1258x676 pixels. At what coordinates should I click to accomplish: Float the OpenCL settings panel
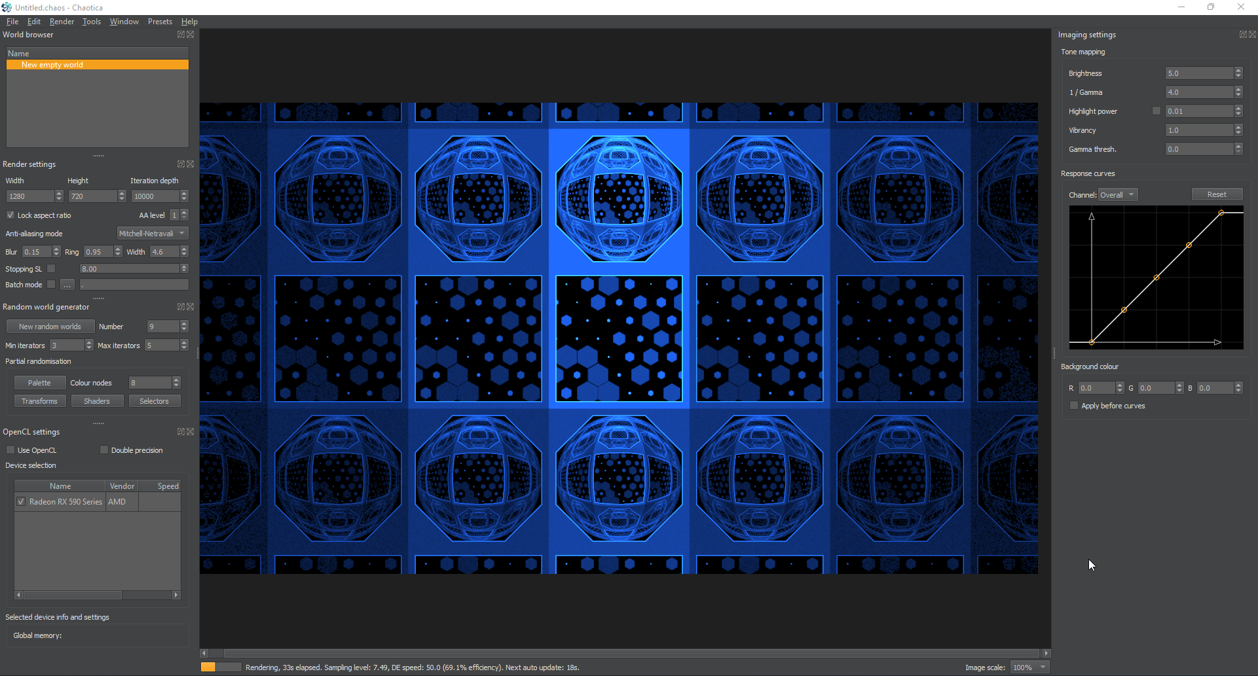[181, 432]
